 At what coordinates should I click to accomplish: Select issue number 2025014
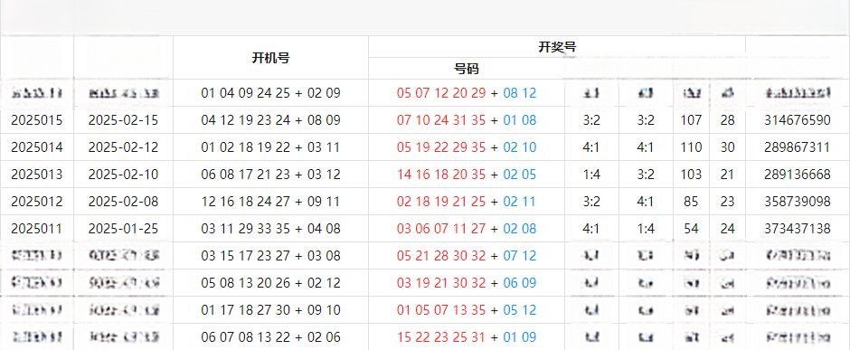click(37, 147)
